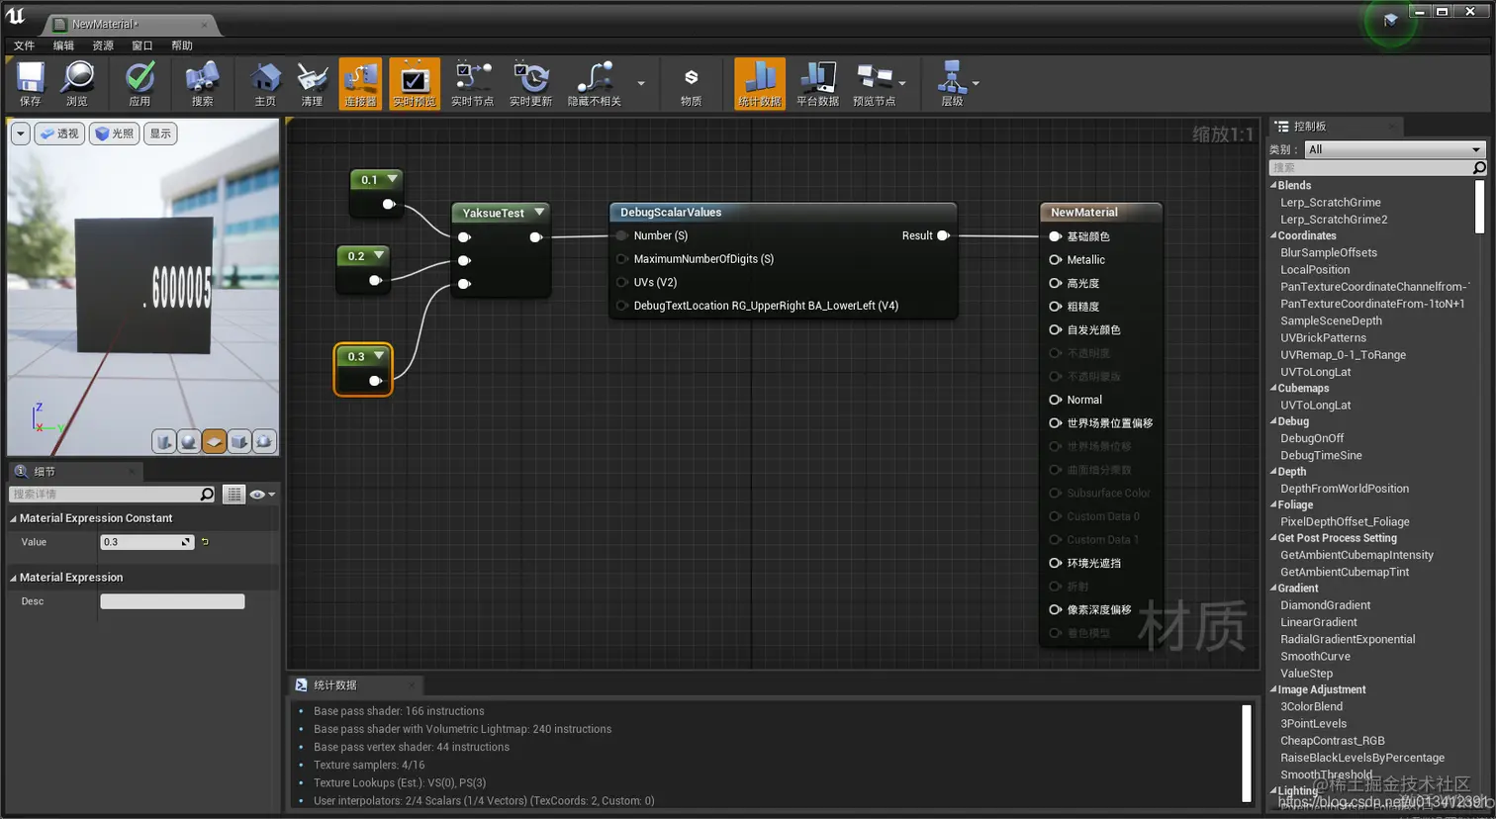
Task: Click the 预览节点 (Preview Node) icon
Action: click(874, 83)
